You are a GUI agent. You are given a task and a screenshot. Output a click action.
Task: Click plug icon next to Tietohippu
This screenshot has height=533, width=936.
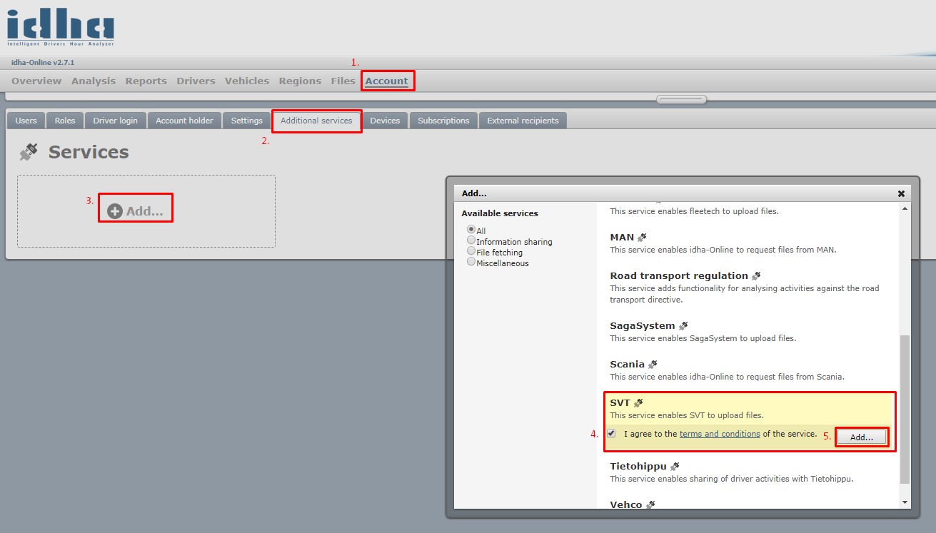click(x=675, y=466)
